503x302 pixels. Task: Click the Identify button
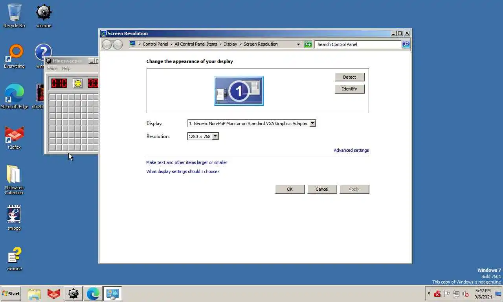click(x=349, y=89)
